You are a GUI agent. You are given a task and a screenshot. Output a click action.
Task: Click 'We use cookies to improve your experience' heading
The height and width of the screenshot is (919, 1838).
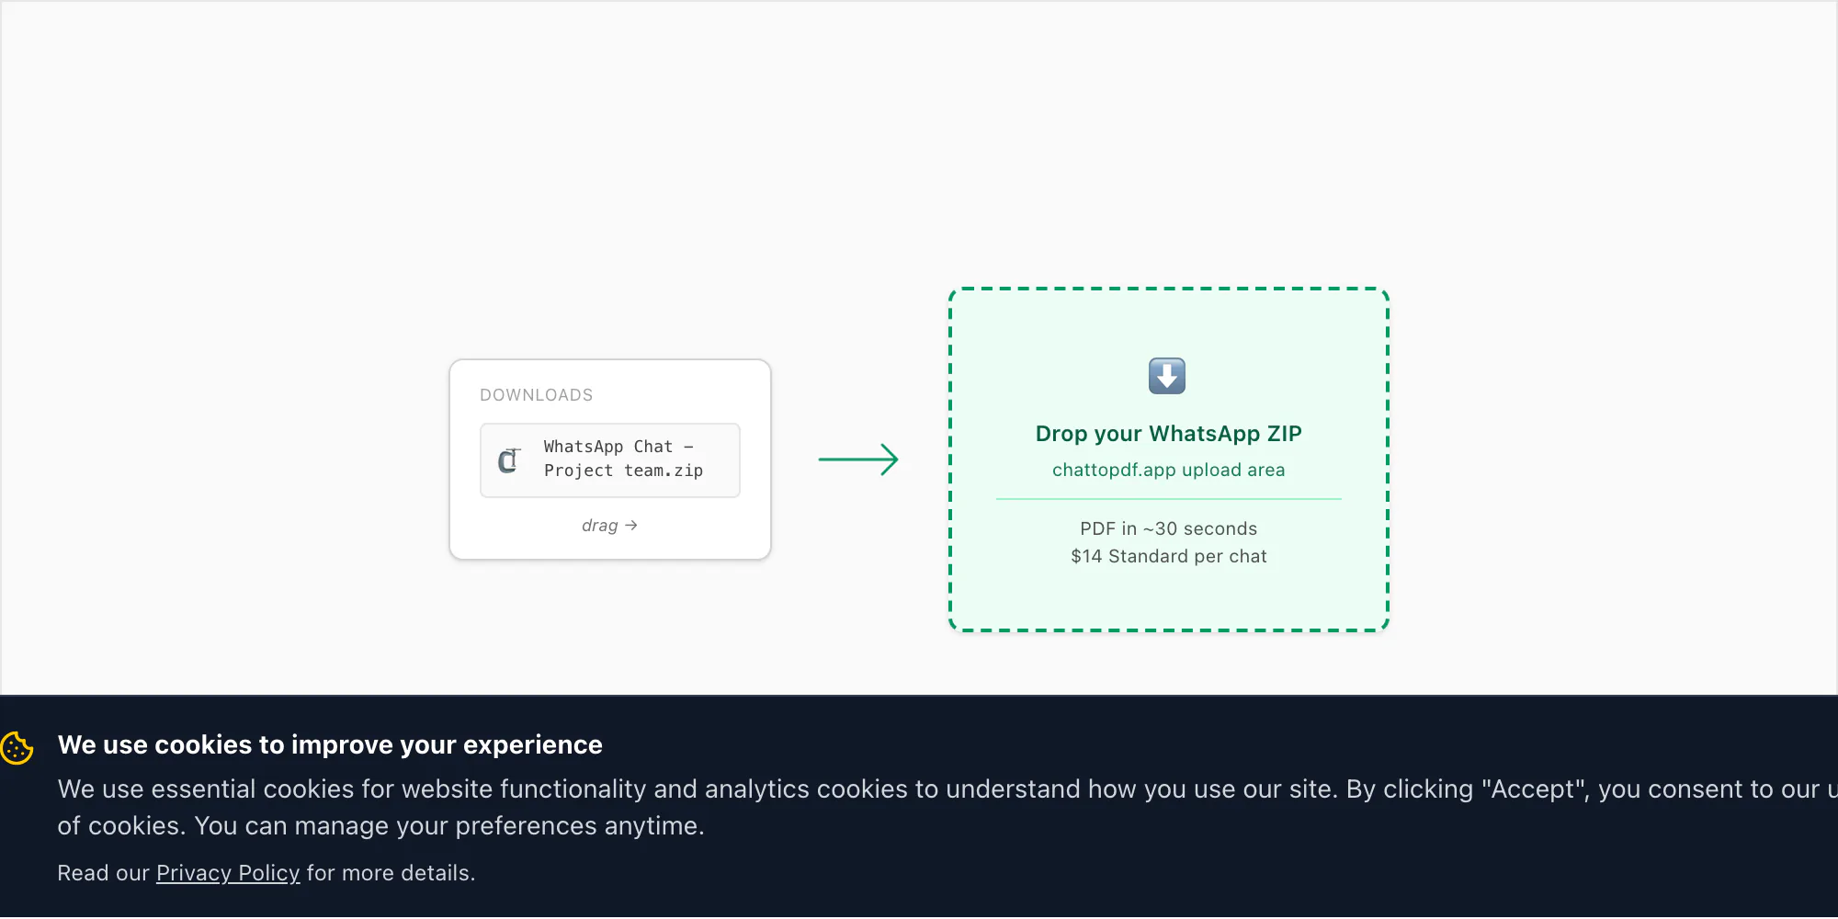(330, 744)
